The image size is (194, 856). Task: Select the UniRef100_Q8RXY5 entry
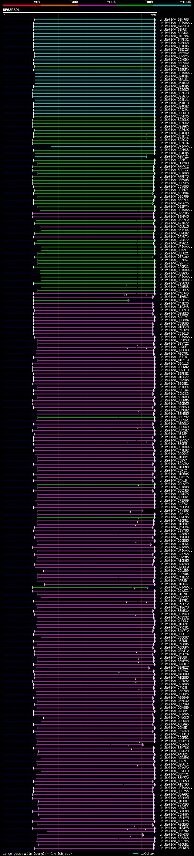click(x=174, y=56)
